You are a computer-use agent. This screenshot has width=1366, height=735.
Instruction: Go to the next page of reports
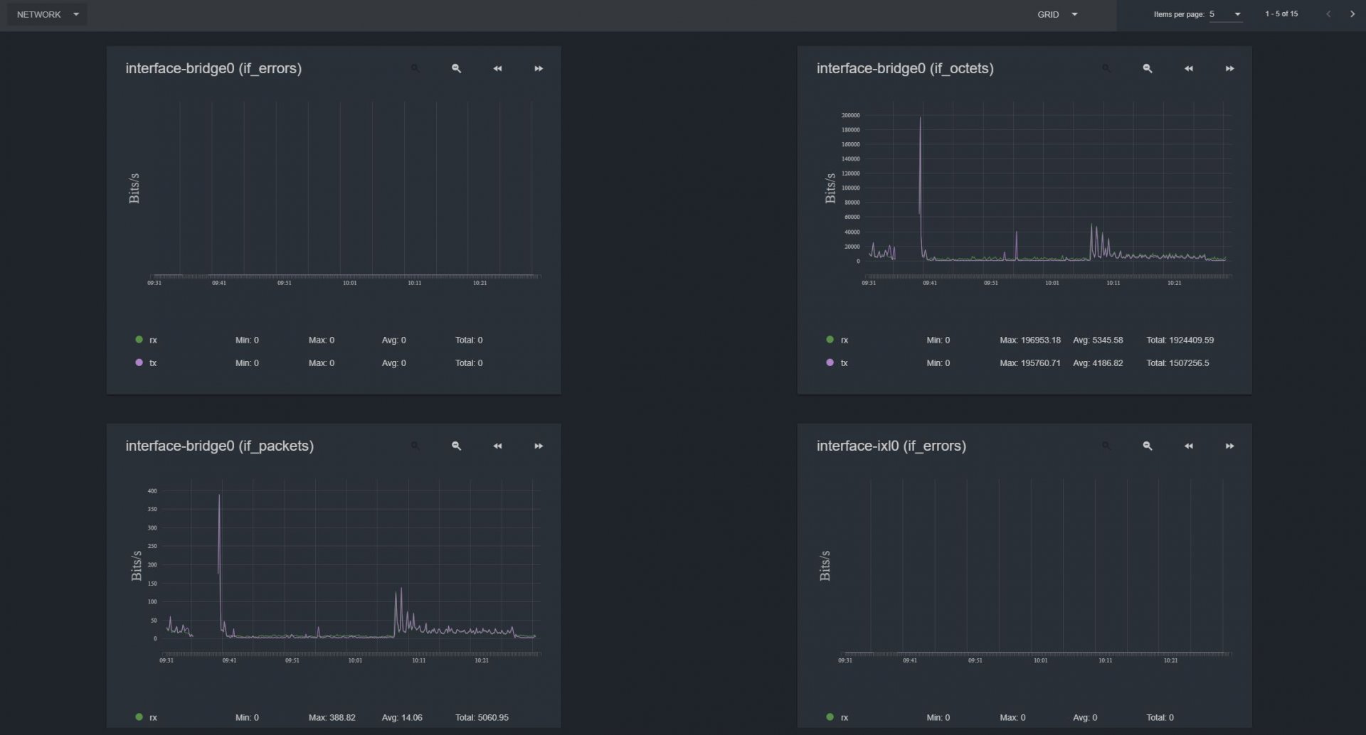tap(1352, 14)
